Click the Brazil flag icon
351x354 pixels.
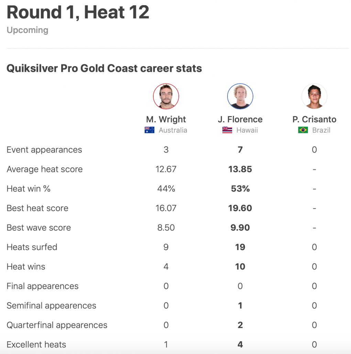(x=303, y=130)
